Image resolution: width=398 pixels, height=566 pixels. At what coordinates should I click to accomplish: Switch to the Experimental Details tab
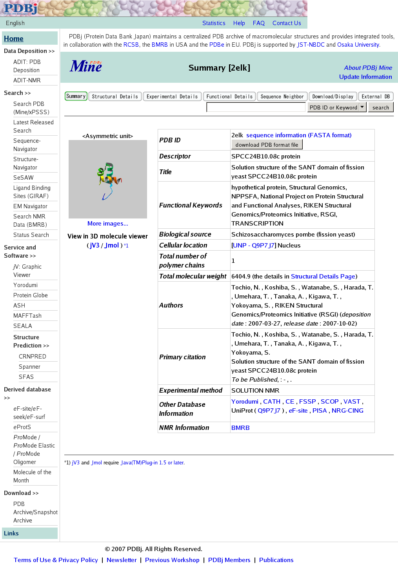point(172,96)
